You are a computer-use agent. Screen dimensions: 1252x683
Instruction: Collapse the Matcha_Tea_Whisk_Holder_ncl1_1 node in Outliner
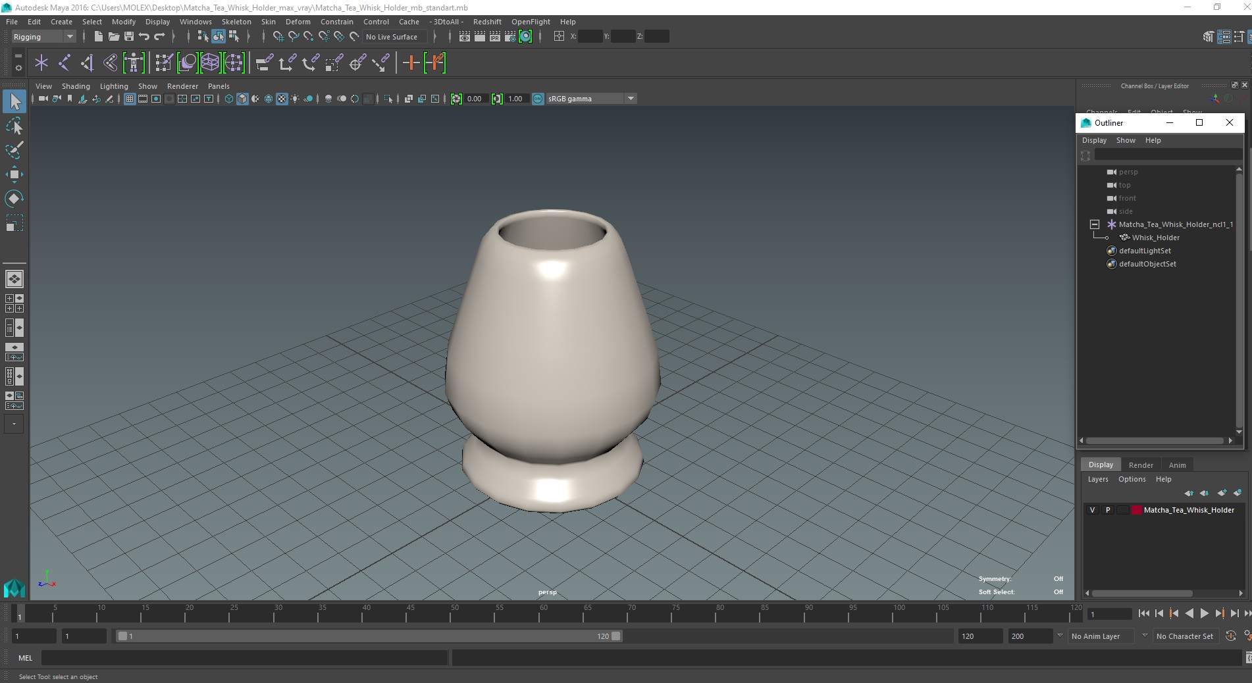(x=1094, y=224)
